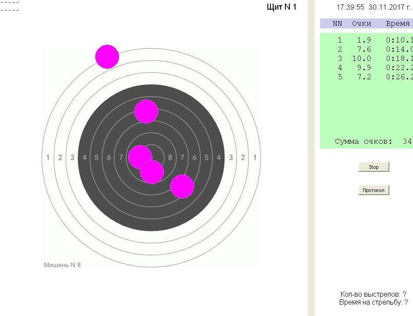Click the Кол-во выстрелов field
The image size is (413, 316).
coord(373,294)
